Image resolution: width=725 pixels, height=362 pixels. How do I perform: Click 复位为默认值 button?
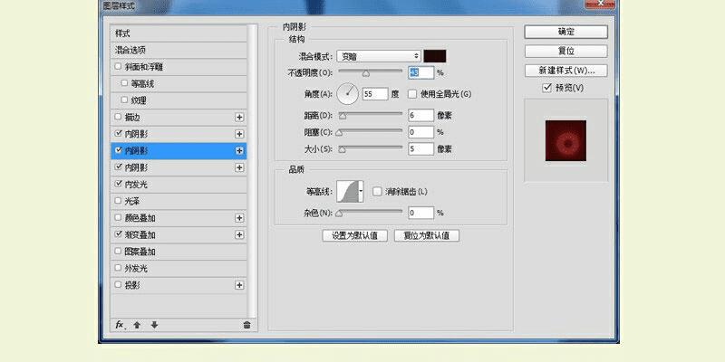[x=426, y=235]
